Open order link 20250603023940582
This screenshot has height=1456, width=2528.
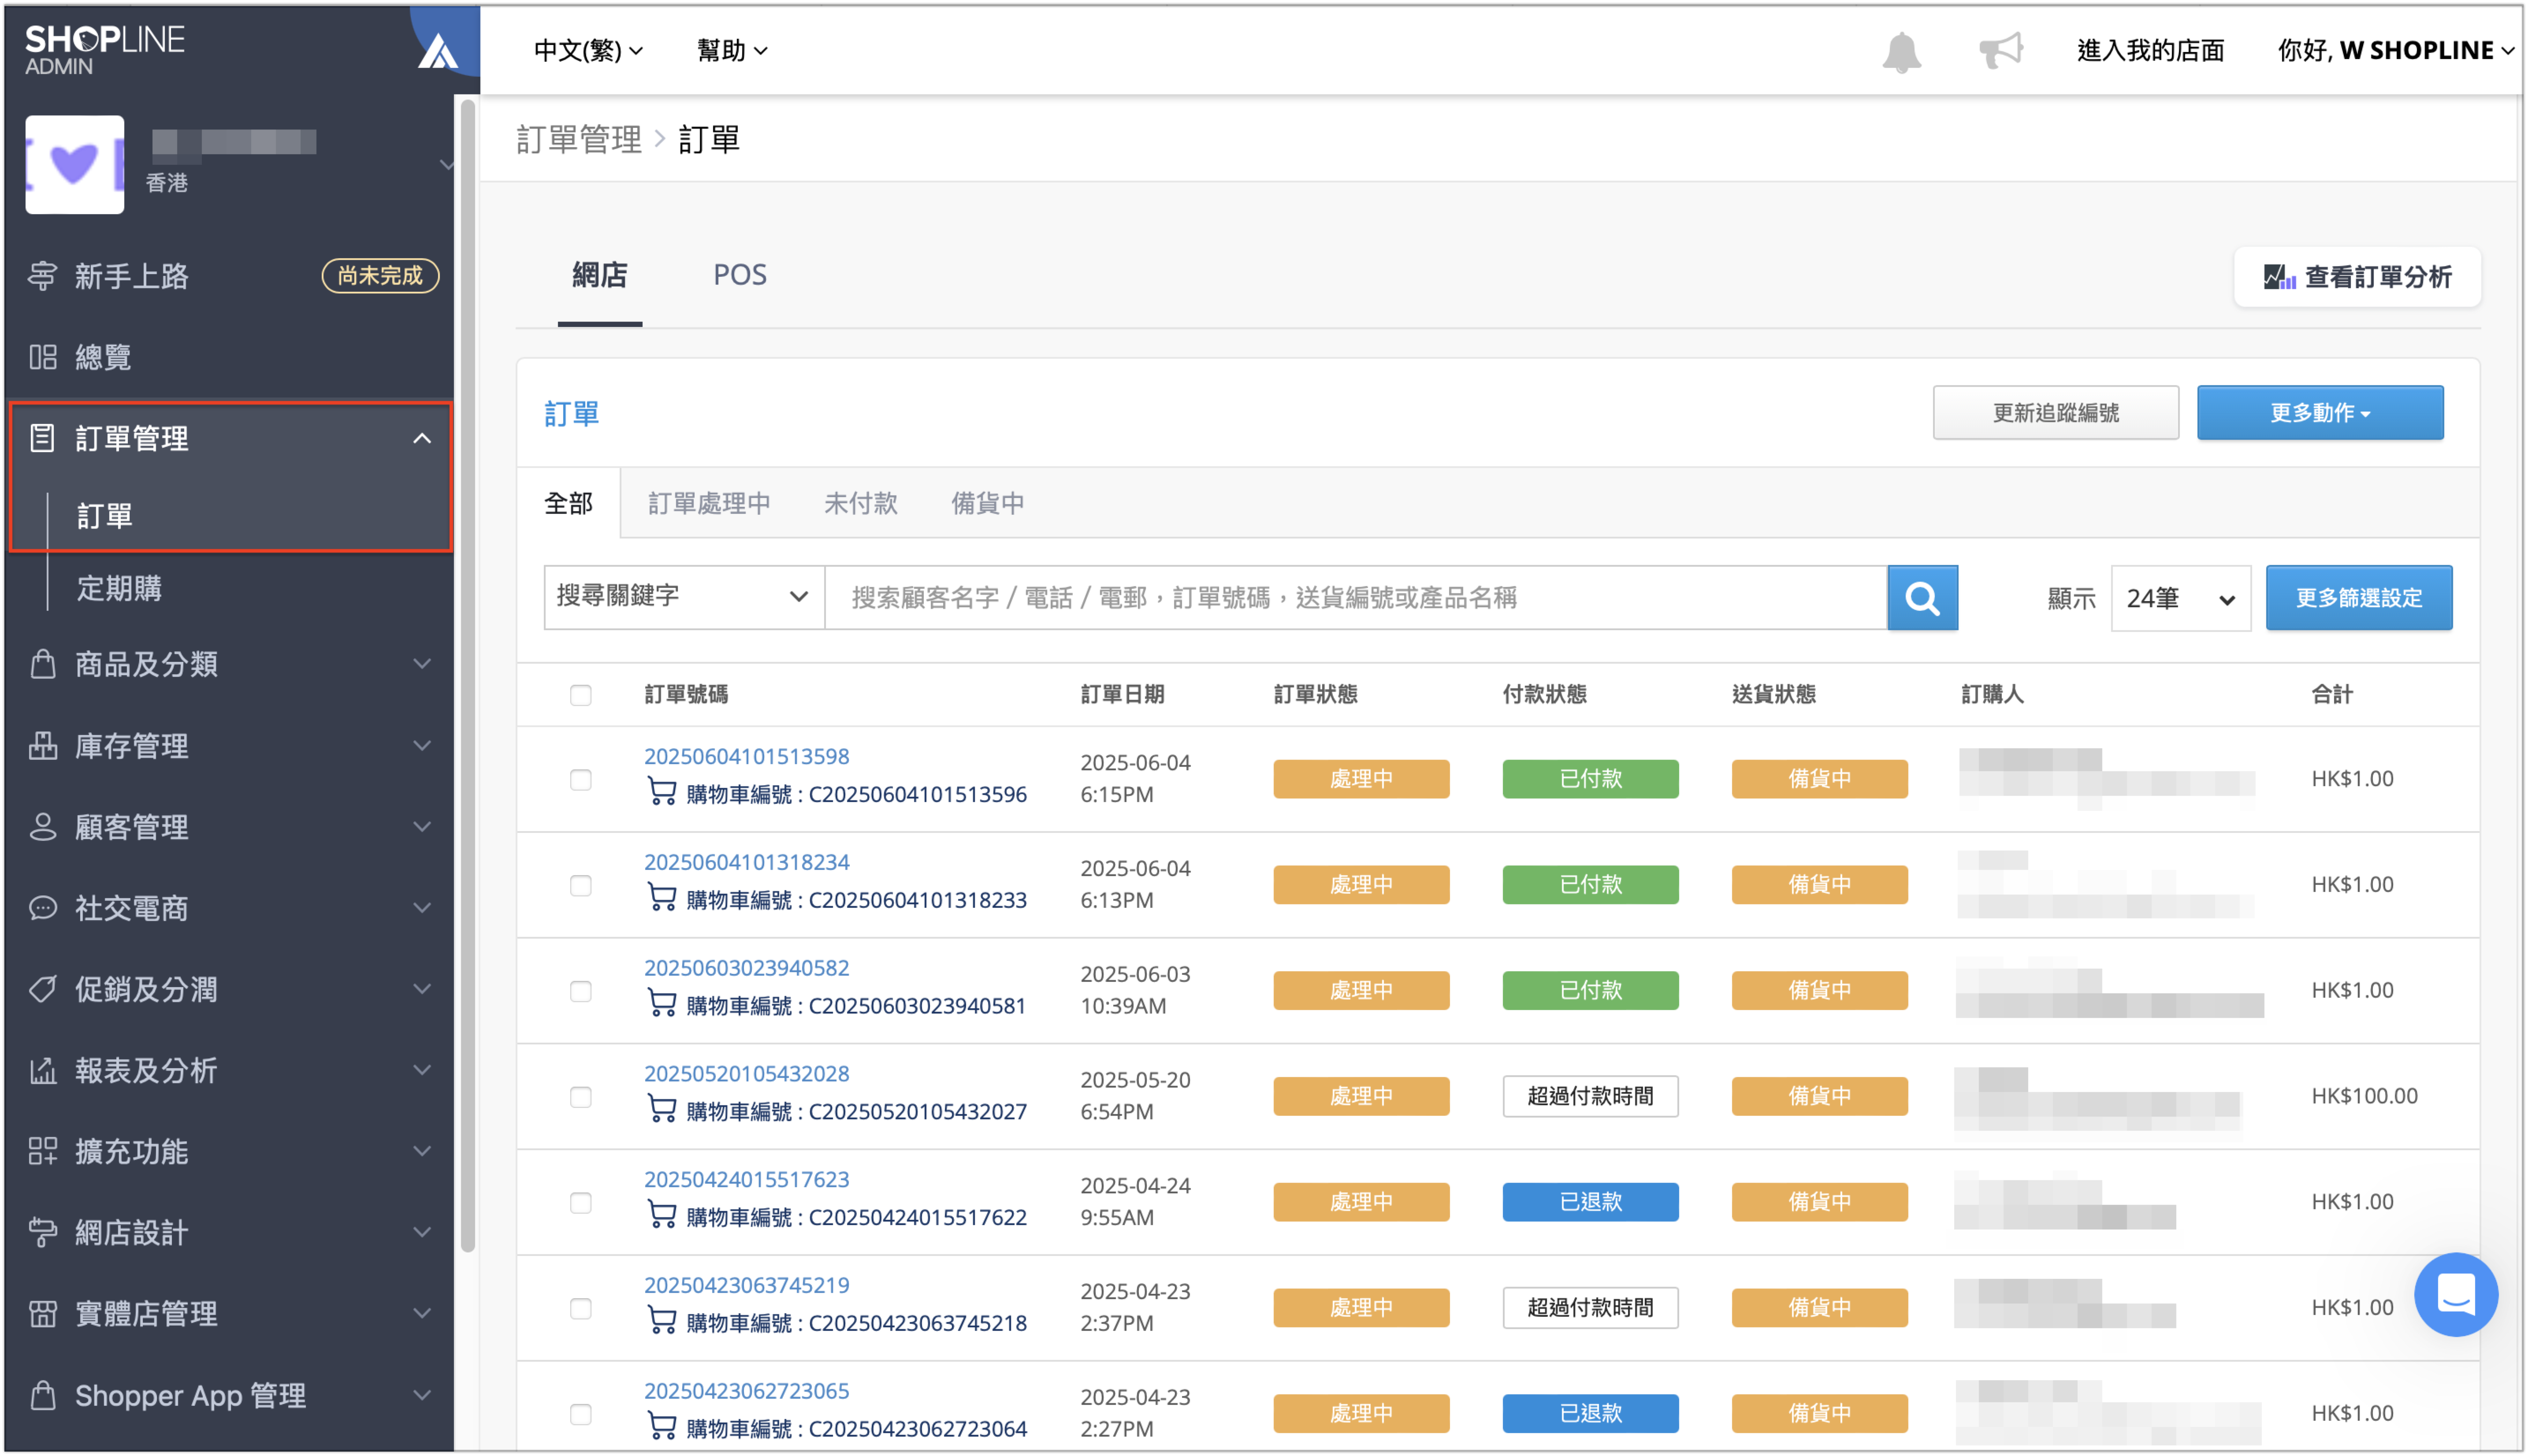pyautogui.click(x=746, y=968)
